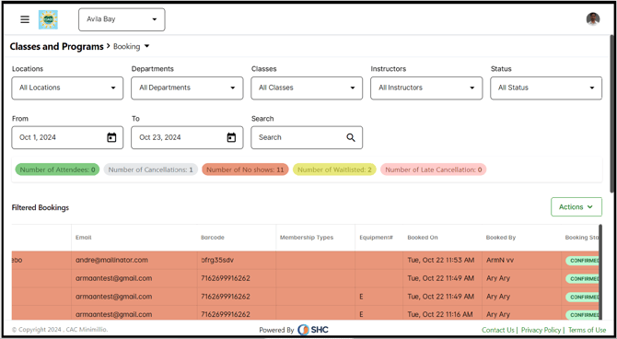Screen dimensions: 617x339
Task: Click the SHC logo in footer
Action: (x=313, y=330)
